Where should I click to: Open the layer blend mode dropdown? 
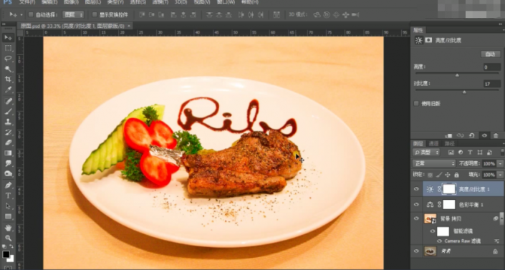(x=434, y=163)
